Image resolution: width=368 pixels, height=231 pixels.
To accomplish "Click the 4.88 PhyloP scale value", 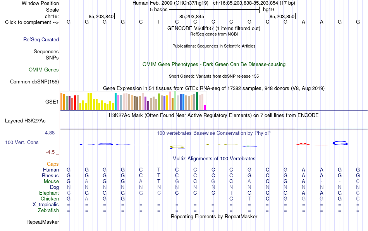I will pos(50,133).
